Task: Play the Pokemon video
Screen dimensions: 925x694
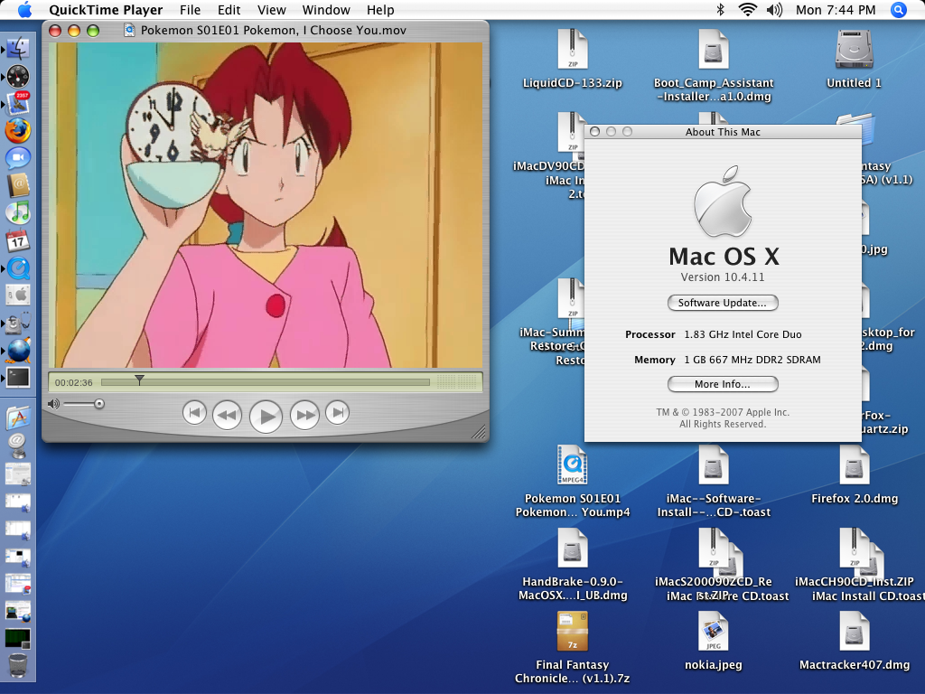Action: 266,416
